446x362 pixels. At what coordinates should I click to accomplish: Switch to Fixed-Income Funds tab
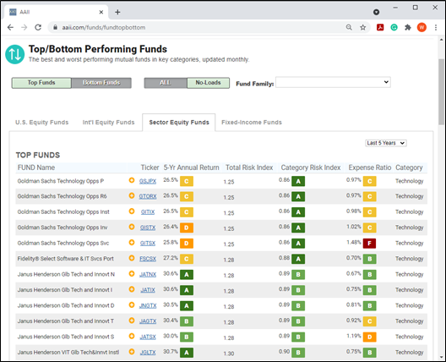[x=252, y=123]
